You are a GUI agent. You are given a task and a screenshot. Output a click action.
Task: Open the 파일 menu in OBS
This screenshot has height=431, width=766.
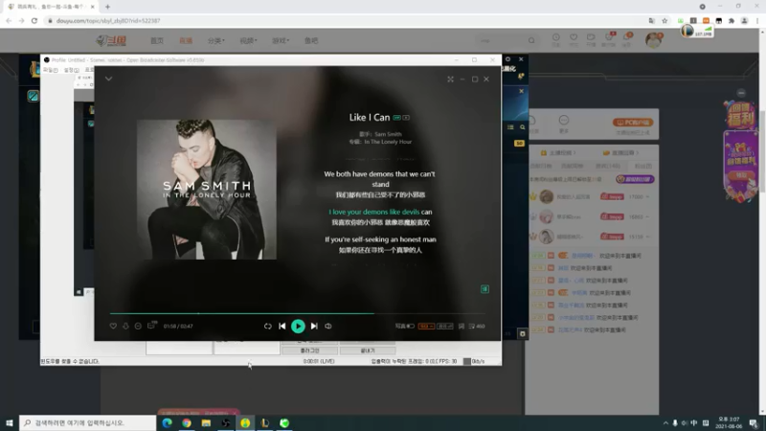pos(51,70)
